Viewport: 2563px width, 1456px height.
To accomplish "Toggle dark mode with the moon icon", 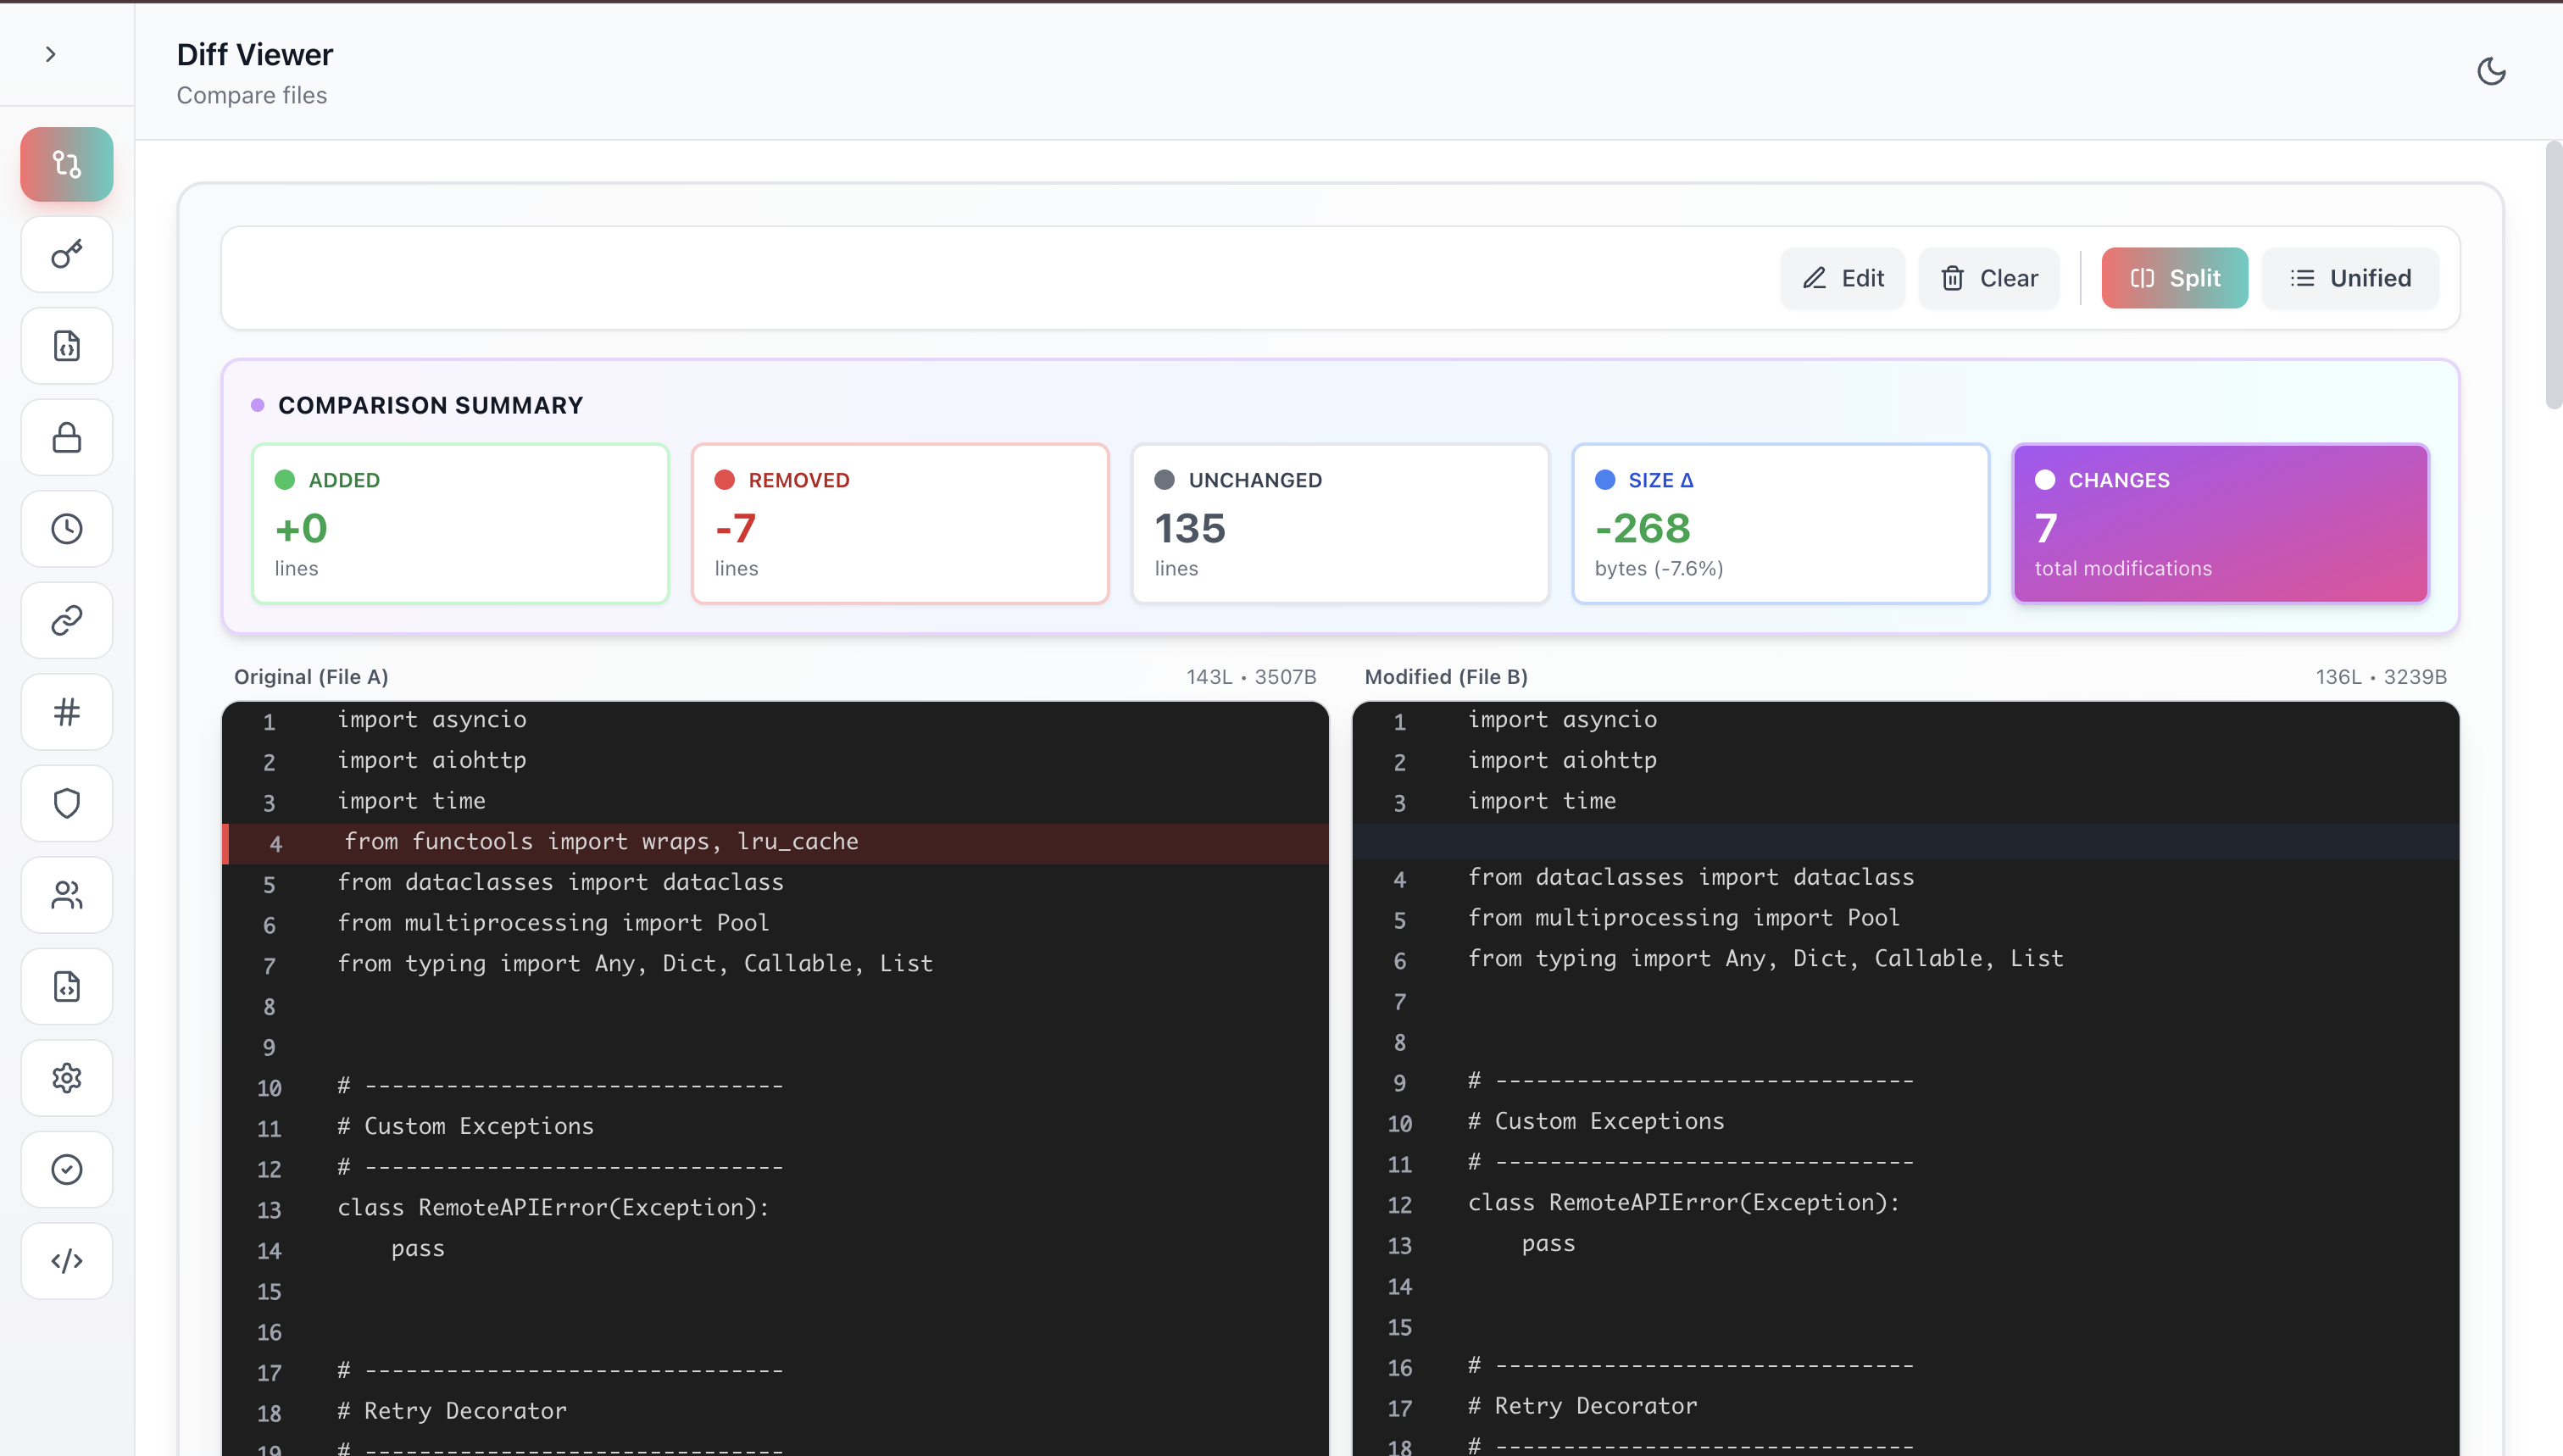I will (x=2492, y=71).
